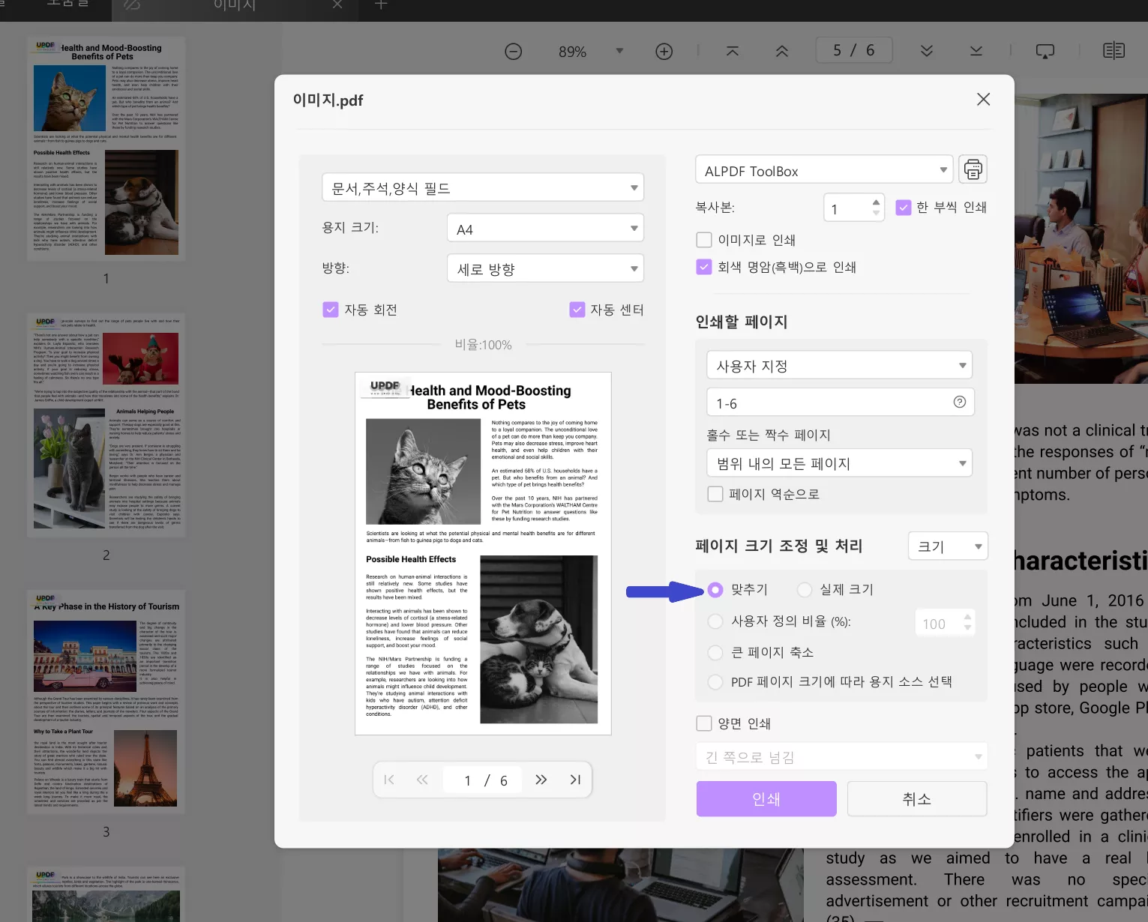Go to last preview page
1148x922 pixels.
pos(575,780)
